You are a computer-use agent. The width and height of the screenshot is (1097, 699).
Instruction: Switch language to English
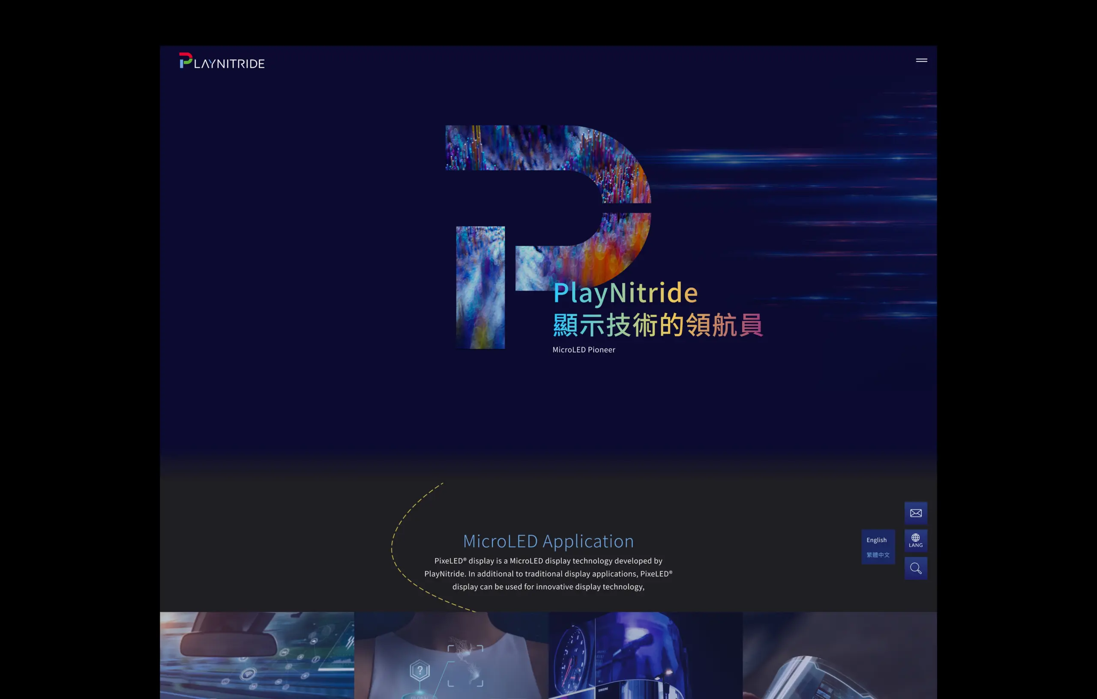click(x=876, y=540)
